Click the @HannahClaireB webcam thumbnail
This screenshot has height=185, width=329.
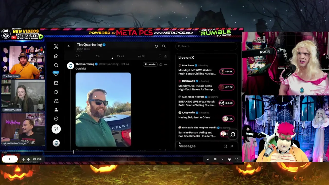[23, 96]
